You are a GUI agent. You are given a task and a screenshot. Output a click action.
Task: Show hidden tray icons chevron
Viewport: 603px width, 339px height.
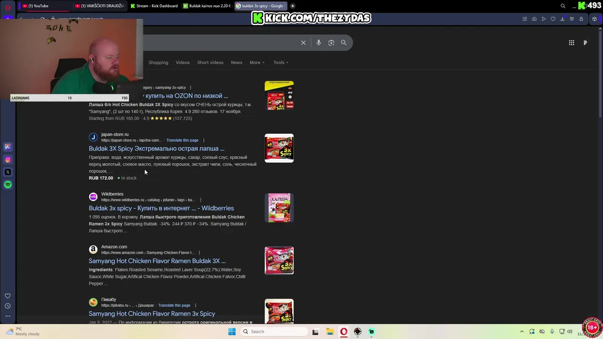click(522, 331)
